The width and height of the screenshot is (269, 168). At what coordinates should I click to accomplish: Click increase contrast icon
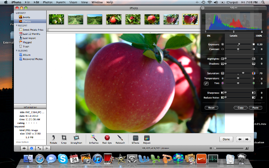click(x=253, y=49)
